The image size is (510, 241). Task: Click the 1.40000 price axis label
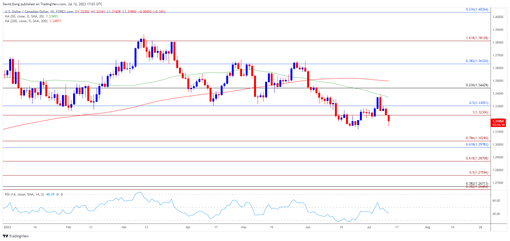498,17
